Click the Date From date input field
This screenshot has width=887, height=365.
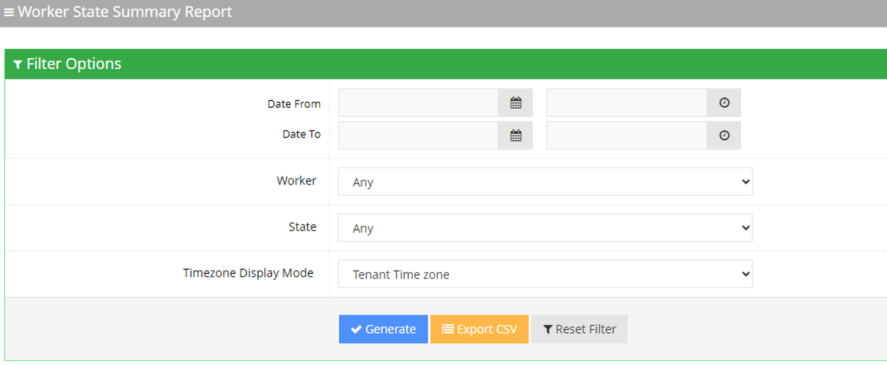(418, 102)
